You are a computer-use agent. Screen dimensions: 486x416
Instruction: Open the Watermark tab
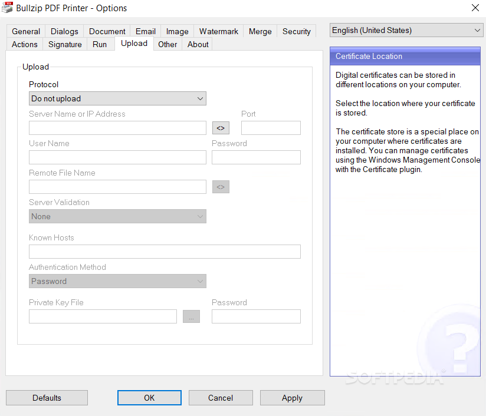218,31
